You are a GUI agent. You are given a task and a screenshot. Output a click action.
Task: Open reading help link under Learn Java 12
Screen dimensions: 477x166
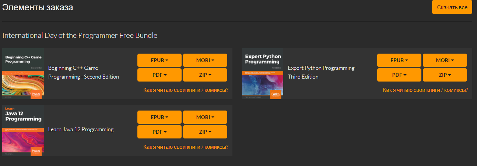(186, 147)
